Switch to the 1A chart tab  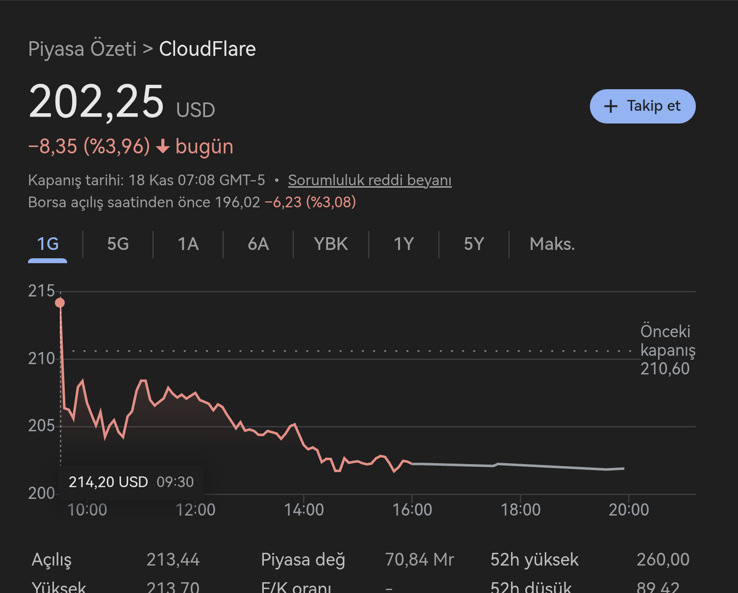click(x=188, y=244)
